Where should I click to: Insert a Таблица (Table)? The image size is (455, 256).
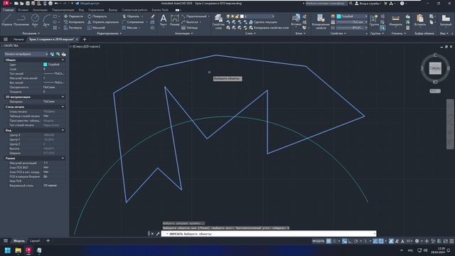190,28
